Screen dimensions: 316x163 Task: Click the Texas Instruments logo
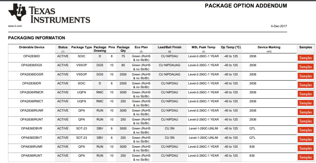[x=49, y=14]
